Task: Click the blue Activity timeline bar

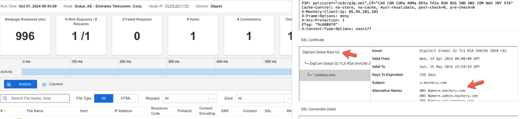Action: (157, 72)
